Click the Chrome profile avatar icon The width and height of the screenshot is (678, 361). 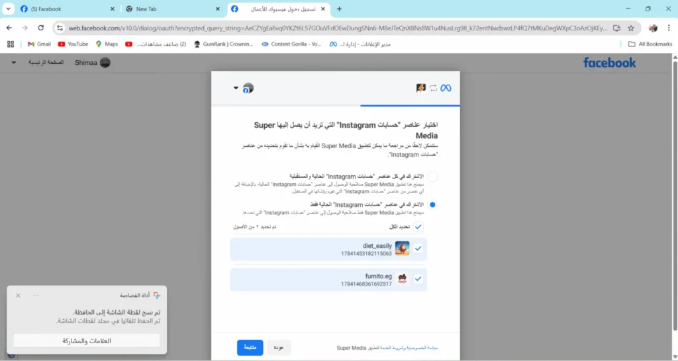pos(653,28)
